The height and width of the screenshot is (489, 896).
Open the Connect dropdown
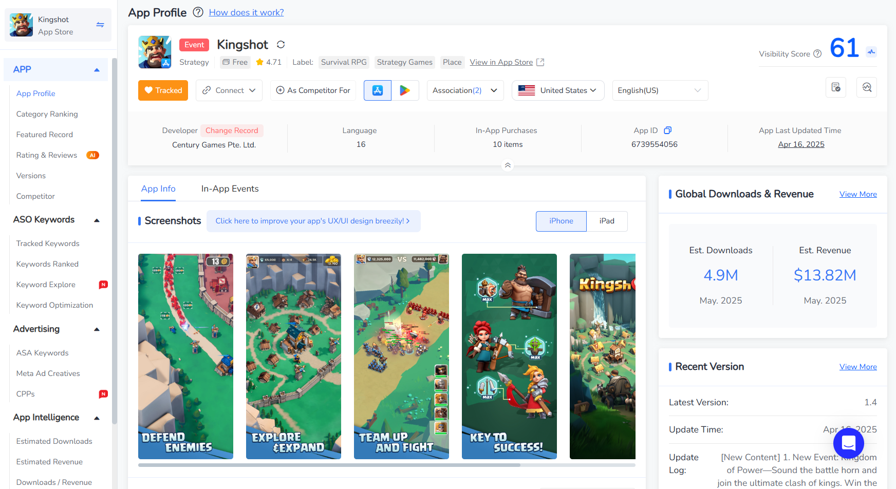[229, 90]
